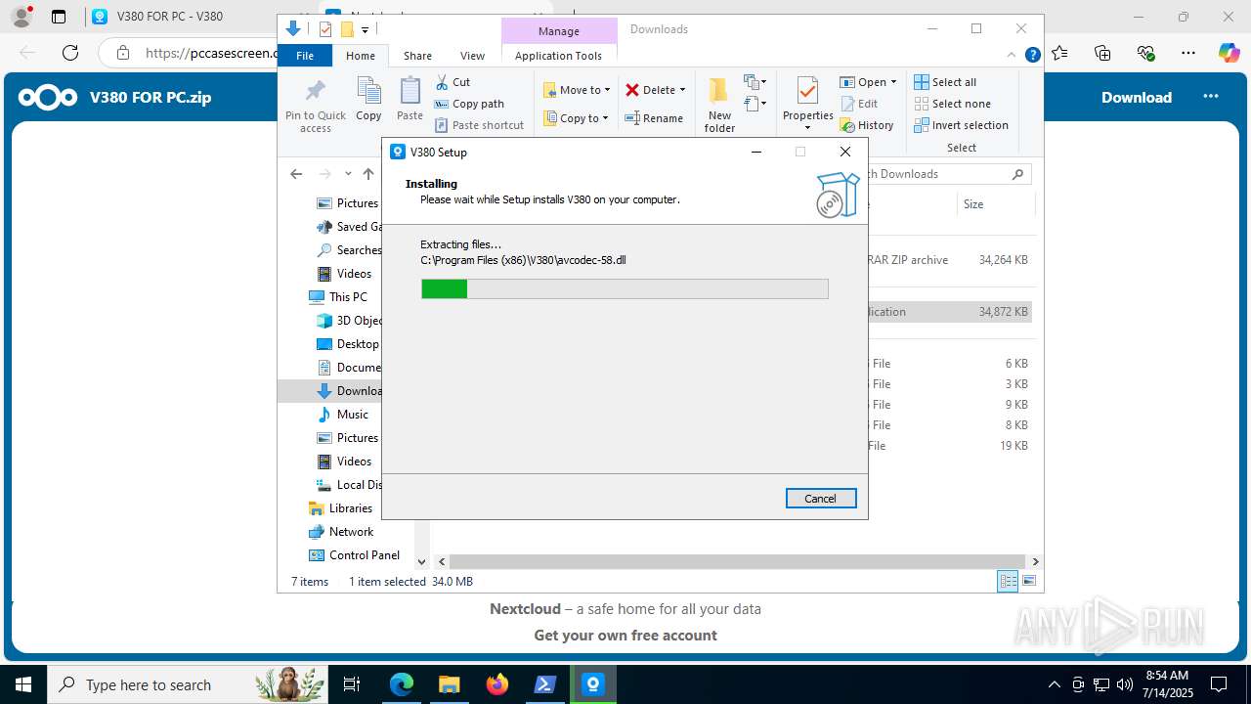Click Cut in the Clipboard group
The height and width of the screenshot is (704, 1251).
coord(453,82)
